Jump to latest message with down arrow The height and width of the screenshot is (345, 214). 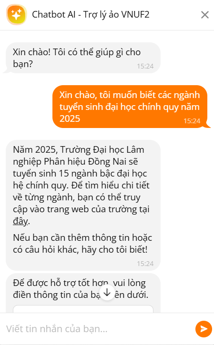point(107,293)
